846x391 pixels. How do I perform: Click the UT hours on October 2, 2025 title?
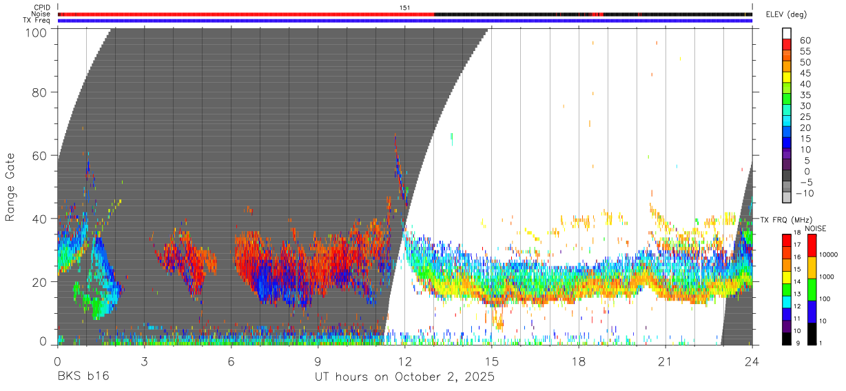tap(404, 377)
